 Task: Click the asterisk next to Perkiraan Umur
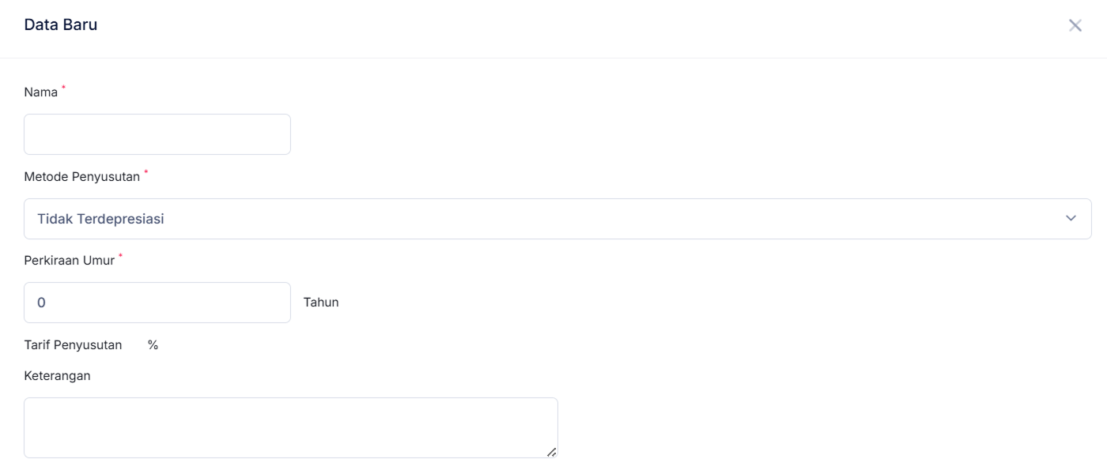coord(120,255)
